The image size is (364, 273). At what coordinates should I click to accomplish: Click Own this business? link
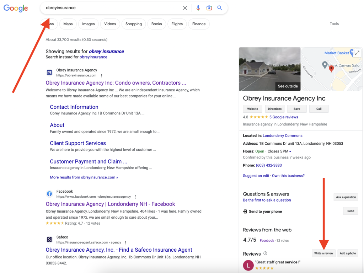coord(288,176)
